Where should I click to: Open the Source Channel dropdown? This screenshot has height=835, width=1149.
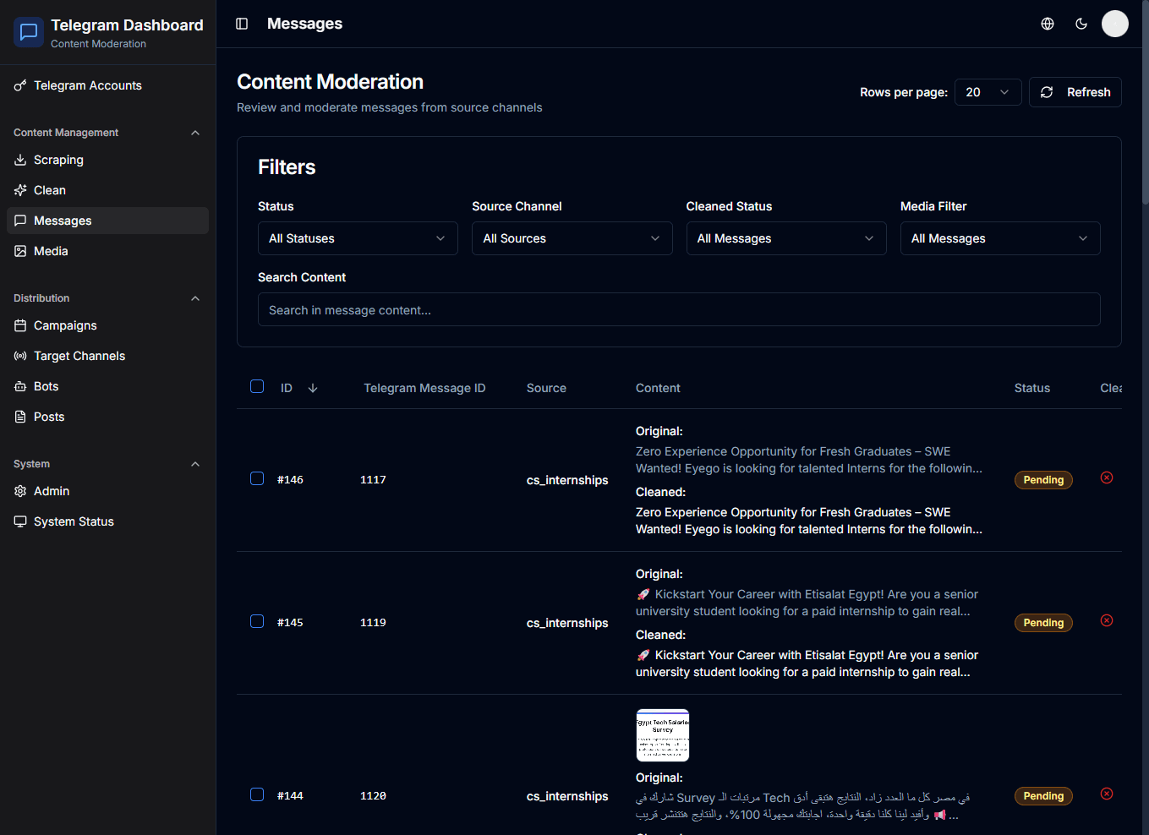coord(572,238)
